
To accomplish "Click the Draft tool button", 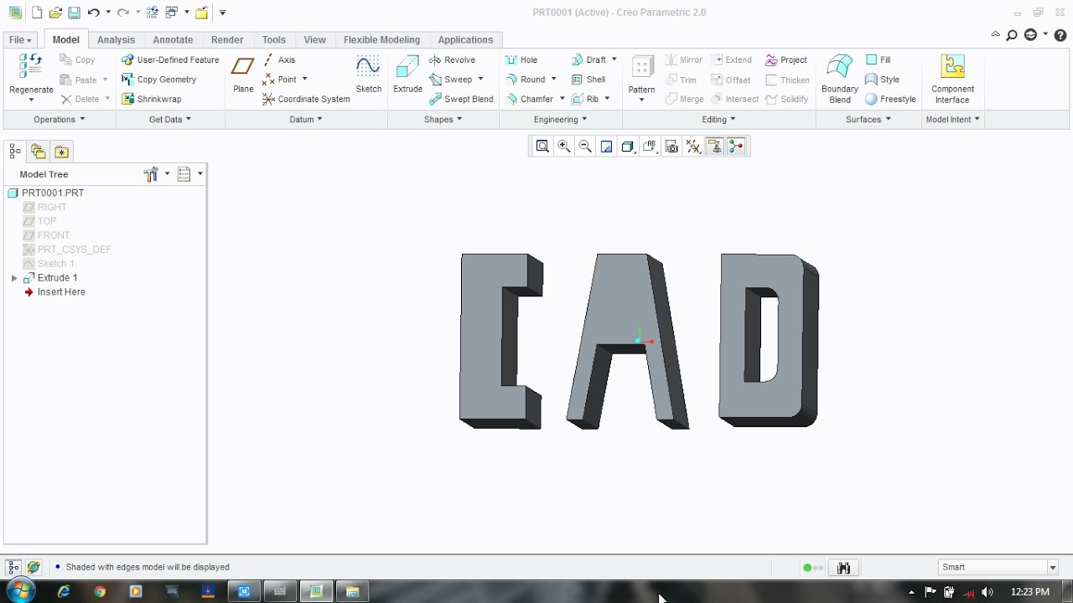I will click(x=588, y=59).
